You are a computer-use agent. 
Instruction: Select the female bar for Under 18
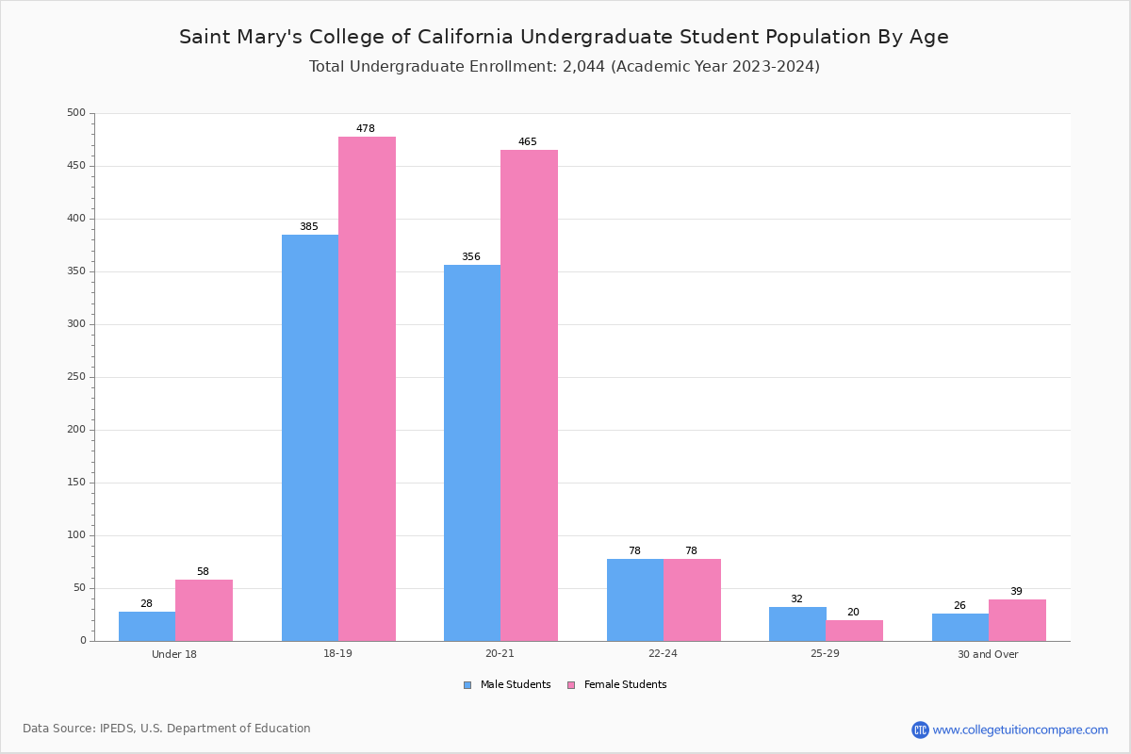[204, 610]
